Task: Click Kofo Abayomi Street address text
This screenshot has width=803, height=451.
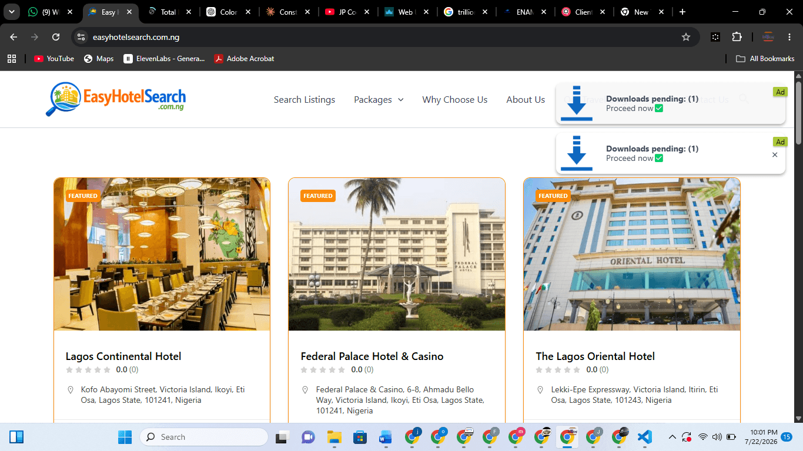Action: click(x=163, y=395)
